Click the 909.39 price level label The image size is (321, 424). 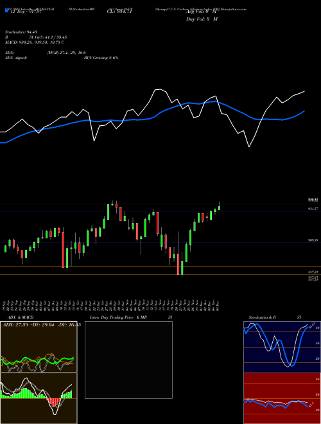coord(313,240)
